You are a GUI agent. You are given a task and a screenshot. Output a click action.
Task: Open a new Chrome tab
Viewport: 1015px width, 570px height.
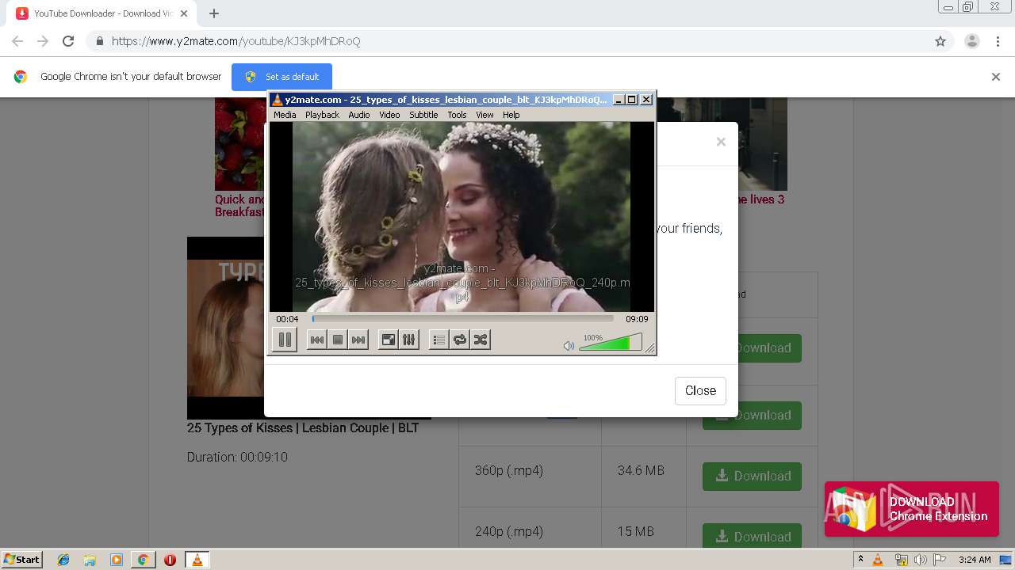click(x=214, y=13)
